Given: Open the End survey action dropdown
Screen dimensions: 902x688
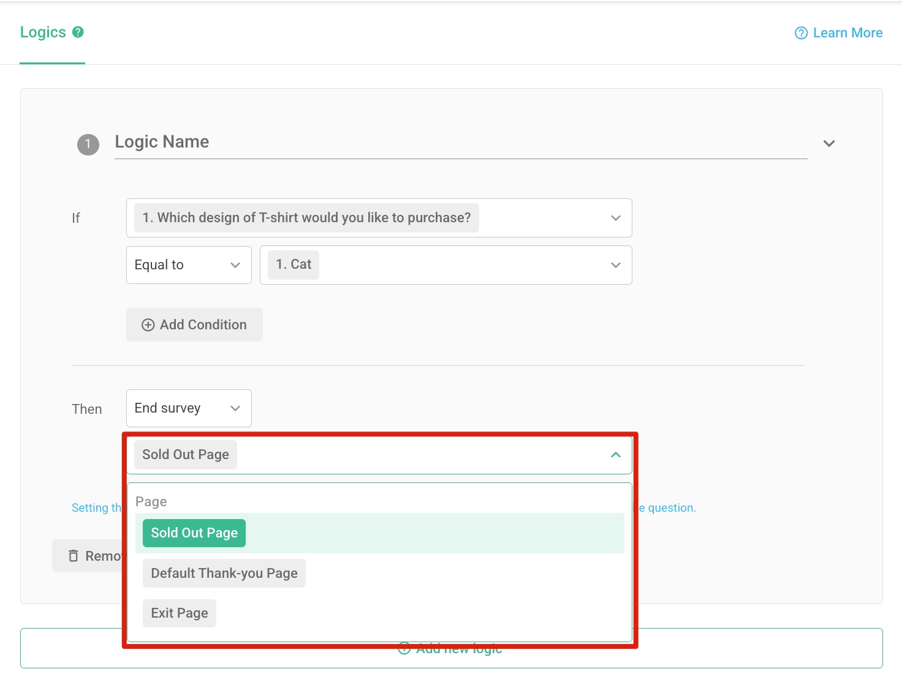Looking at the screenshot, I should (x=188, y=408).
